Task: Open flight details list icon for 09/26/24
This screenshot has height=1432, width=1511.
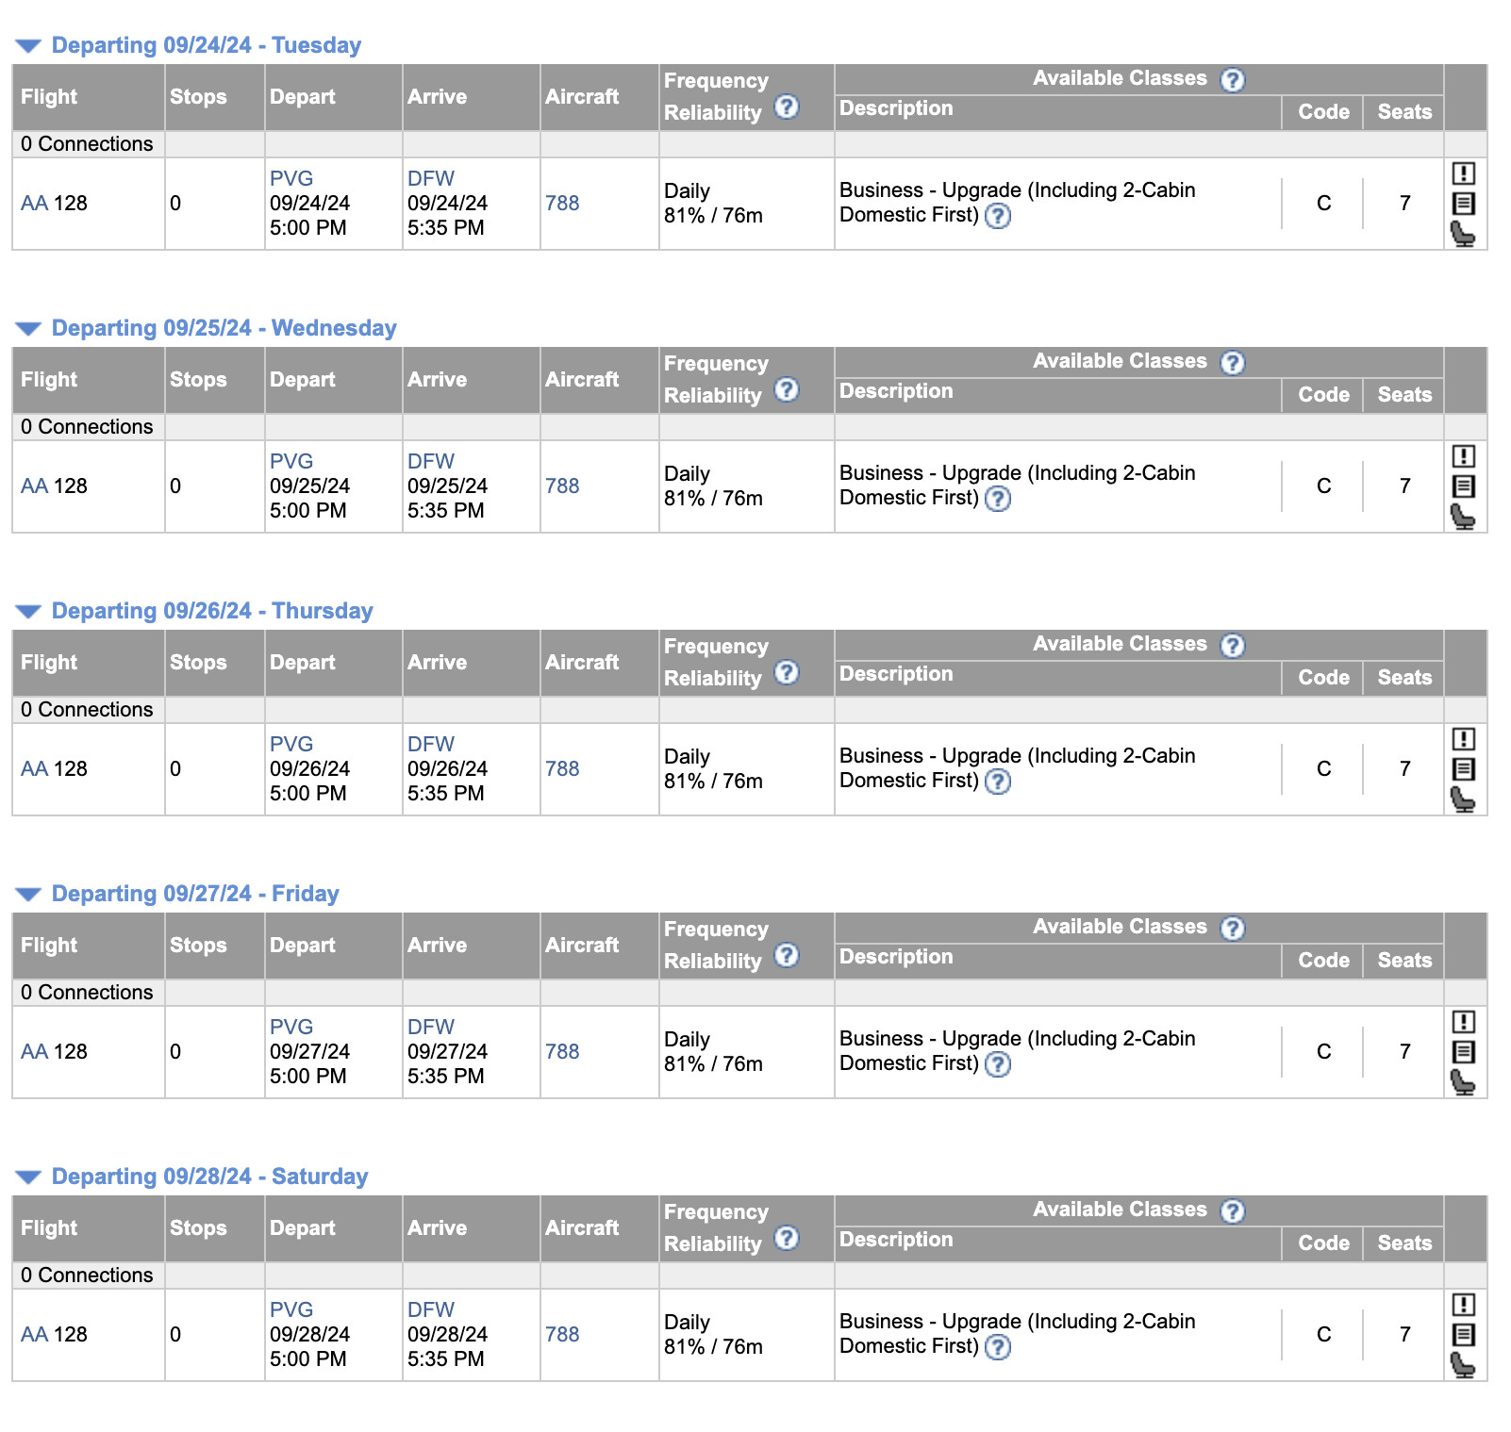Action: [x=1463, y=769]
